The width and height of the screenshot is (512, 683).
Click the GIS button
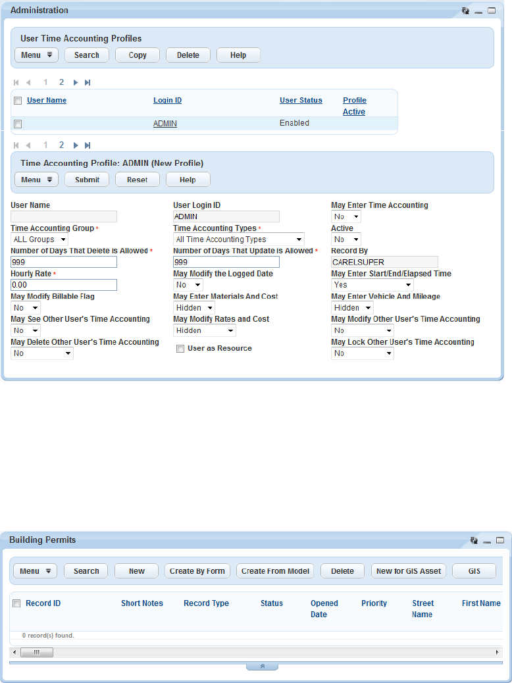pos(474,570)
